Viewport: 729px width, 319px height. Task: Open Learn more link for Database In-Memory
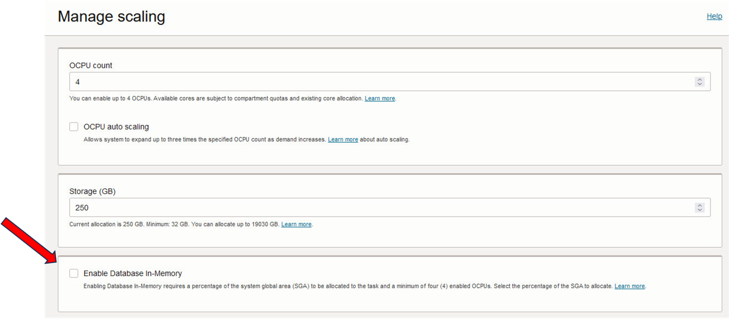pyautogui.click(x=630, y=286)
